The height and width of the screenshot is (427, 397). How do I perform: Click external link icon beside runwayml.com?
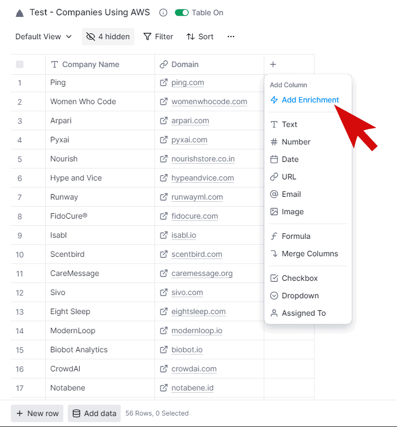[x=163, y=197]
